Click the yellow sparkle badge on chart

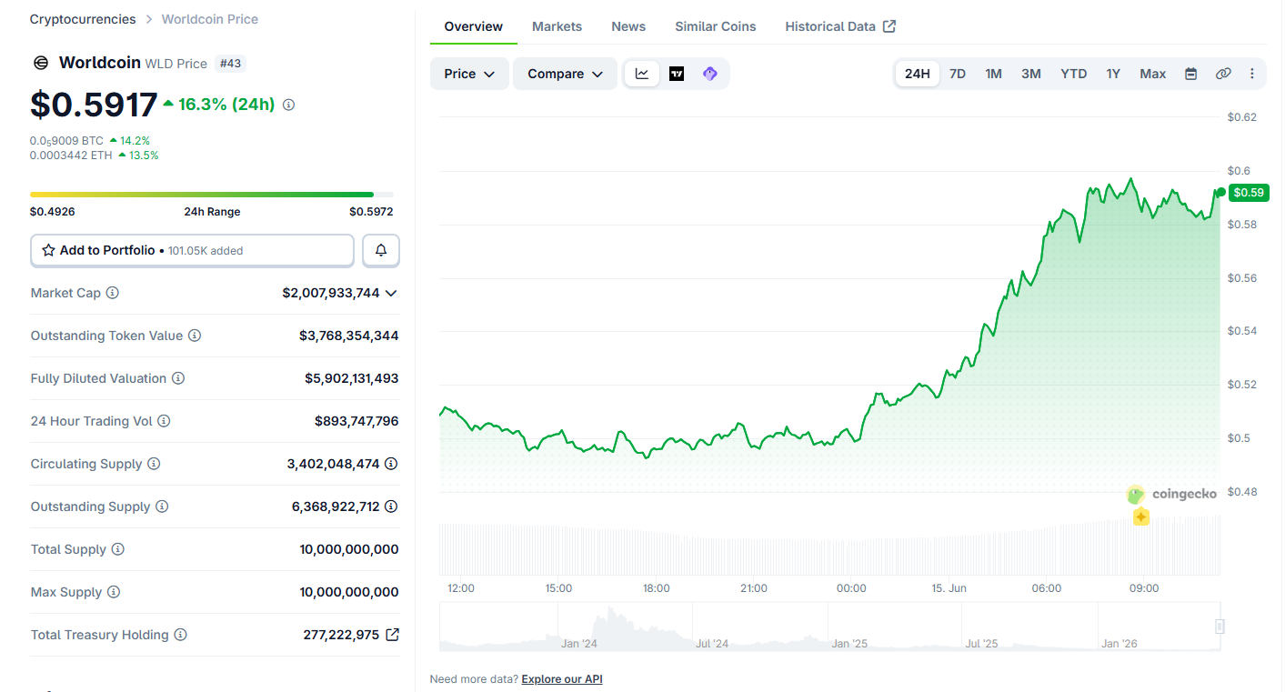point(1141,516)
